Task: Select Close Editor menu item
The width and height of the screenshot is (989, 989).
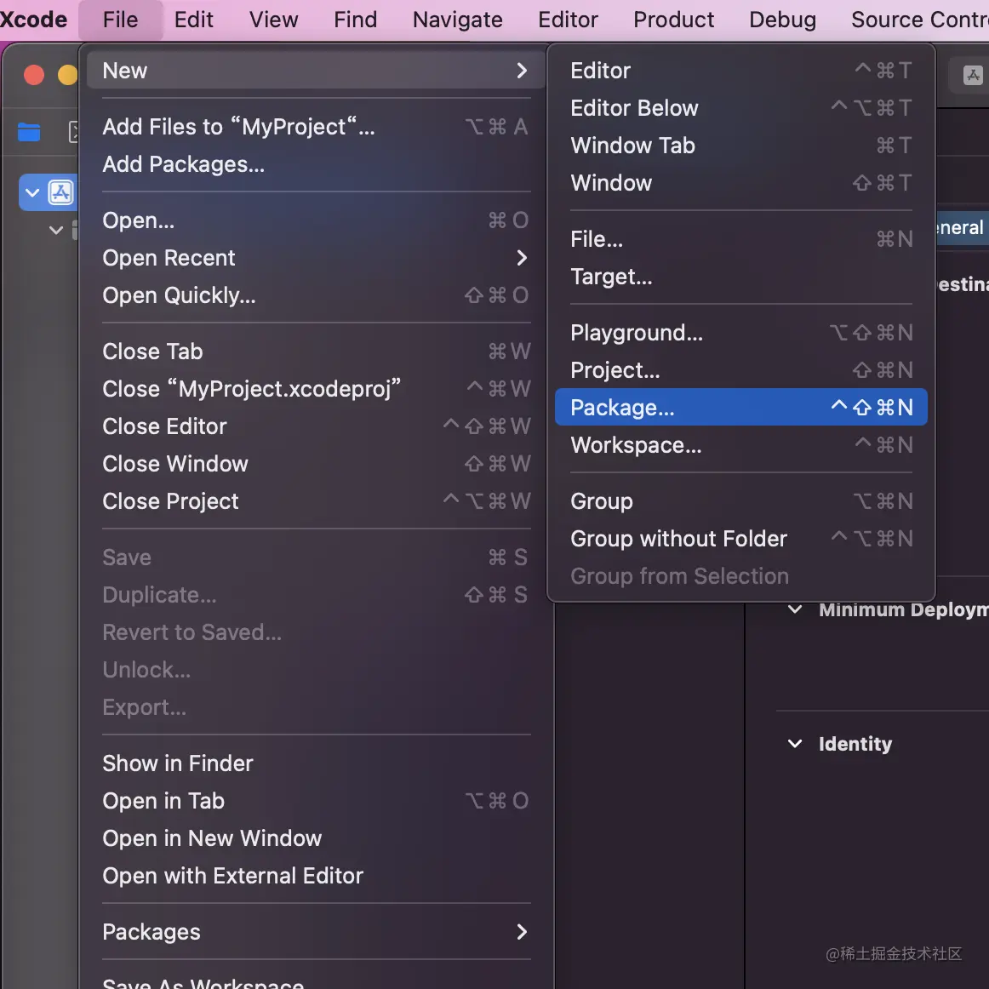Action: point(316,426)
